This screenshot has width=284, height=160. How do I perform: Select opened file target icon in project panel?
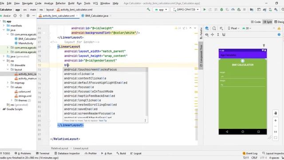(15, 16)
